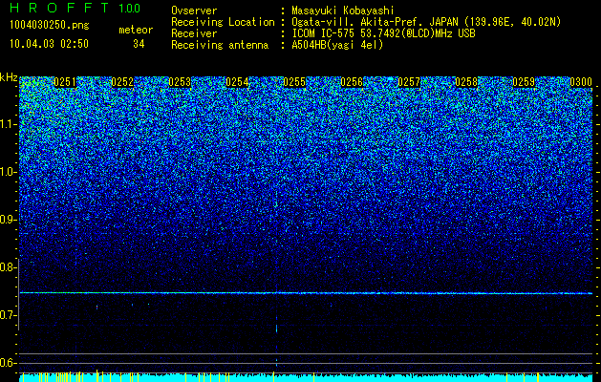
Task: Click the Receiver field label
Action: 194,33
